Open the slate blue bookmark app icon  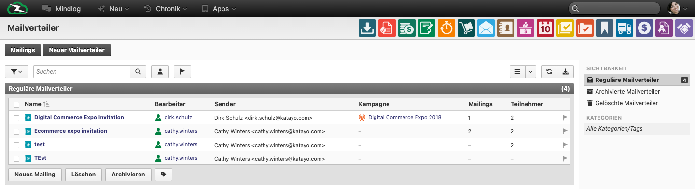click(x=605, y=28)
